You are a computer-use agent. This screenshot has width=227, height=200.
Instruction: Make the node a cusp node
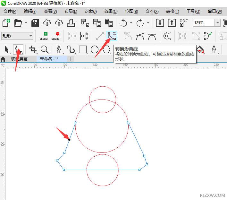(128, 36)
